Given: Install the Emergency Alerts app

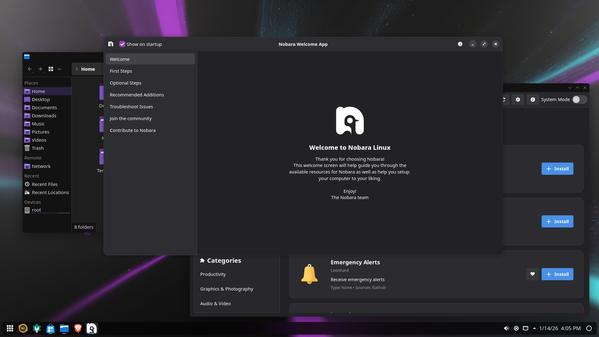Looking at the screenshot, I should [x=557, y=274].
